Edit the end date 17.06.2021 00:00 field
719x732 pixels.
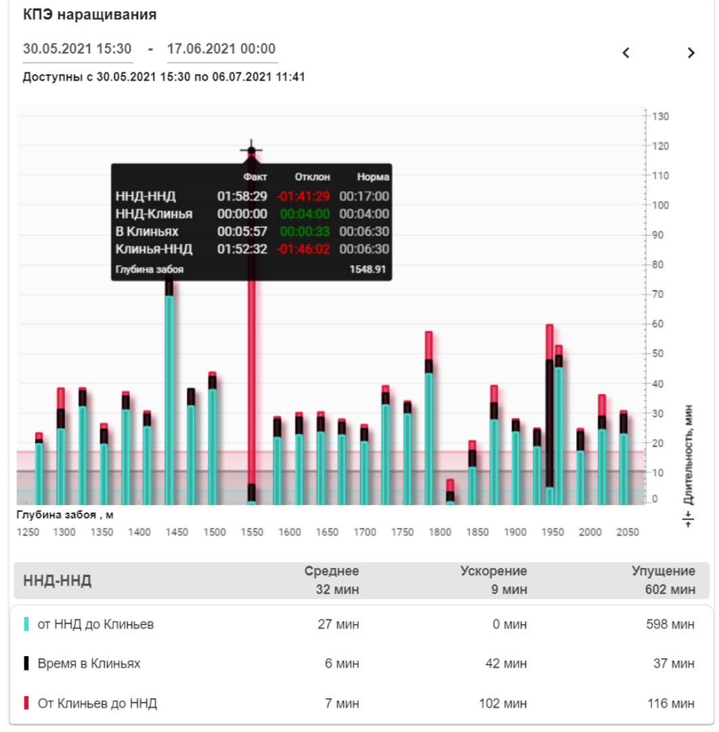(221, 49)
